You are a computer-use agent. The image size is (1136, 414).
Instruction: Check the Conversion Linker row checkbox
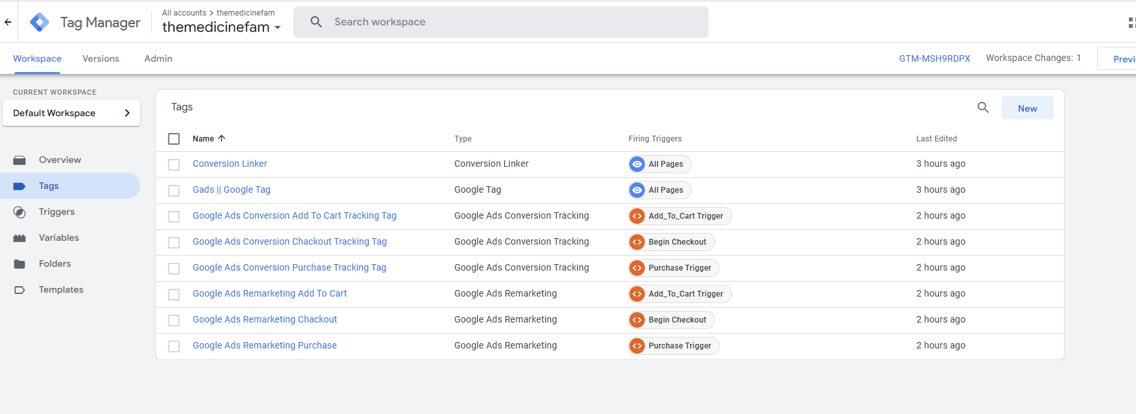click(x=174, y=165)
